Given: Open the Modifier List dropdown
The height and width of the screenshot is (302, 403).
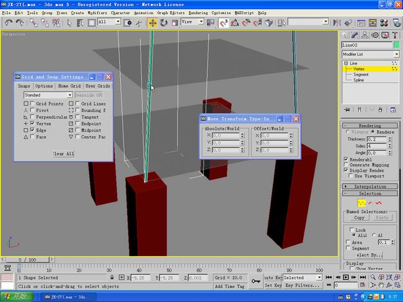Looking at the screenshot, I should pyautogui.click(x=371, y=54).
